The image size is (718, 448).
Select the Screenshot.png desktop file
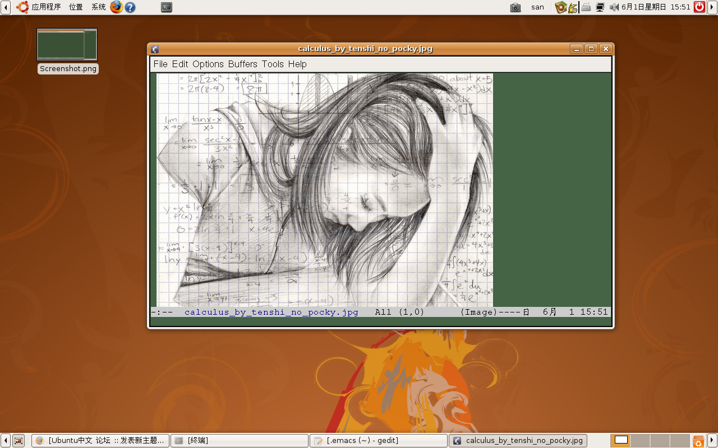(67, 51)
